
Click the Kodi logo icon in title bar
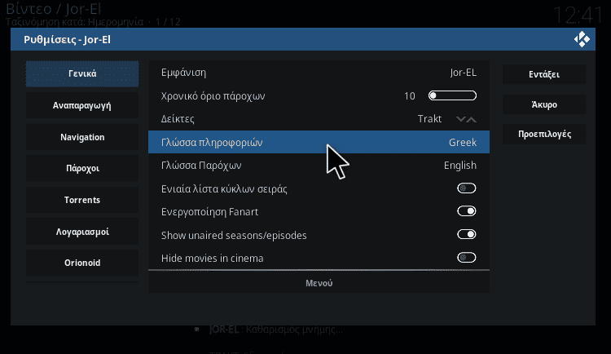tap(582, 39)
